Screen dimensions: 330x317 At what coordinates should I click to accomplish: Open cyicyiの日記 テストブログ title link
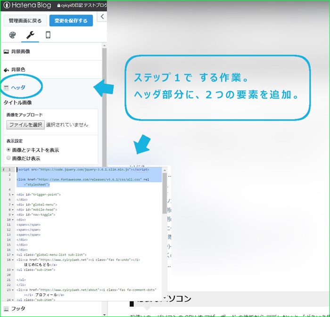tap(84, 6)
